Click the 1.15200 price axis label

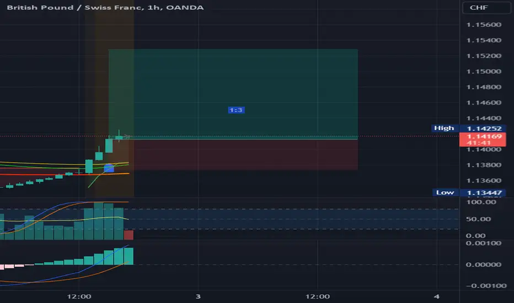click(484, 56)
